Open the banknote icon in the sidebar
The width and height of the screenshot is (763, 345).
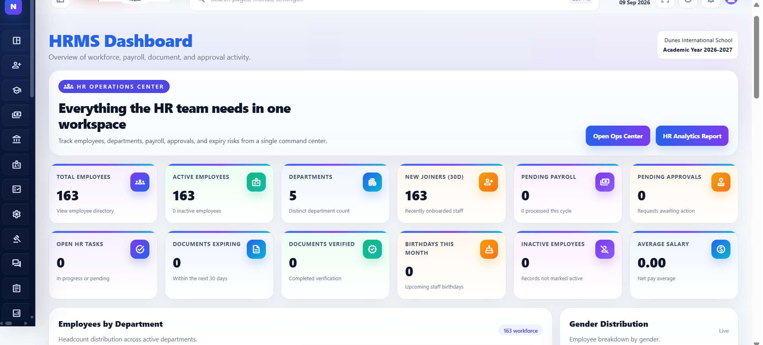17,115
